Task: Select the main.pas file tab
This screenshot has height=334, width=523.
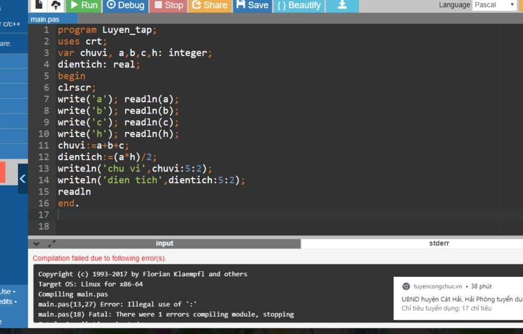Action: (45, 19)
